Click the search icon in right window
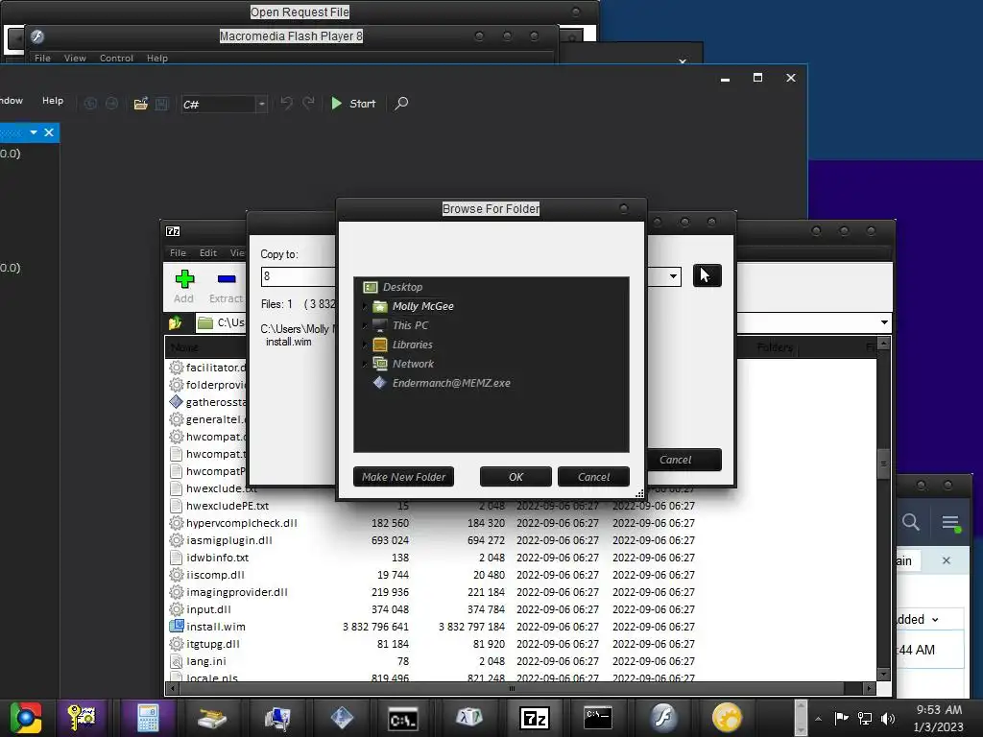 click(910, 522)
